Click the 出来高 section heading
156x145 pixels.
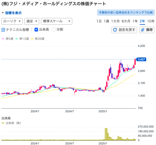6,118
